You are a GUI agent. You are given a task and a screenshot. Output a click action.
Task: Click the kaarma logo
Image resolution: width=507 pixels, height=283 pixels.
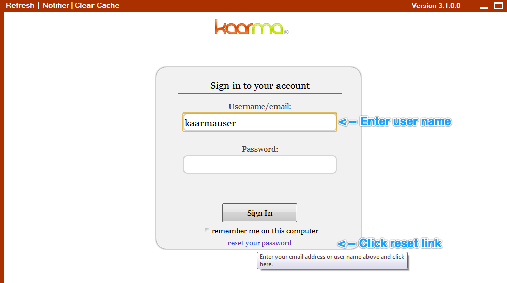249,27
